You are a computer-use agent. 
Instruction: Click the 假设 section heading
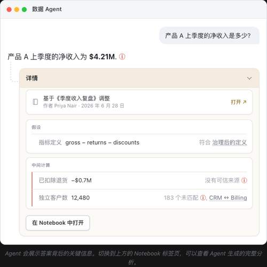(x=36, y=127)
